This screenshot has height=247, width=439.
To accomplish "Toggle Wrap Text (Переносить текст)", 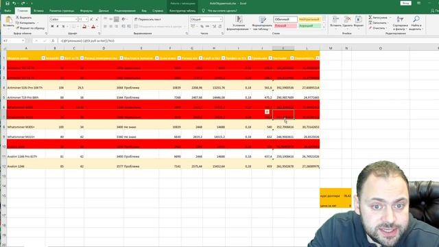I will click(147, 19).
